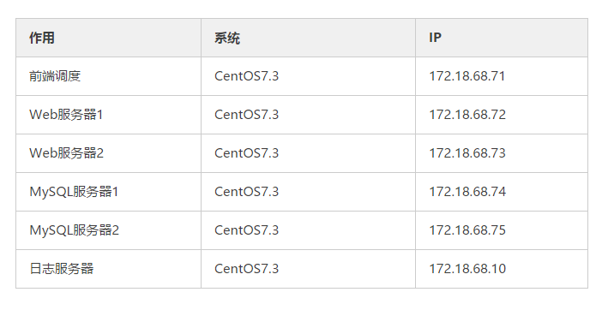Image resolution: width=596 pixels, height=310 pixels.
Task: Select the MySQL服务器2 cell
Action: [108, 230]
